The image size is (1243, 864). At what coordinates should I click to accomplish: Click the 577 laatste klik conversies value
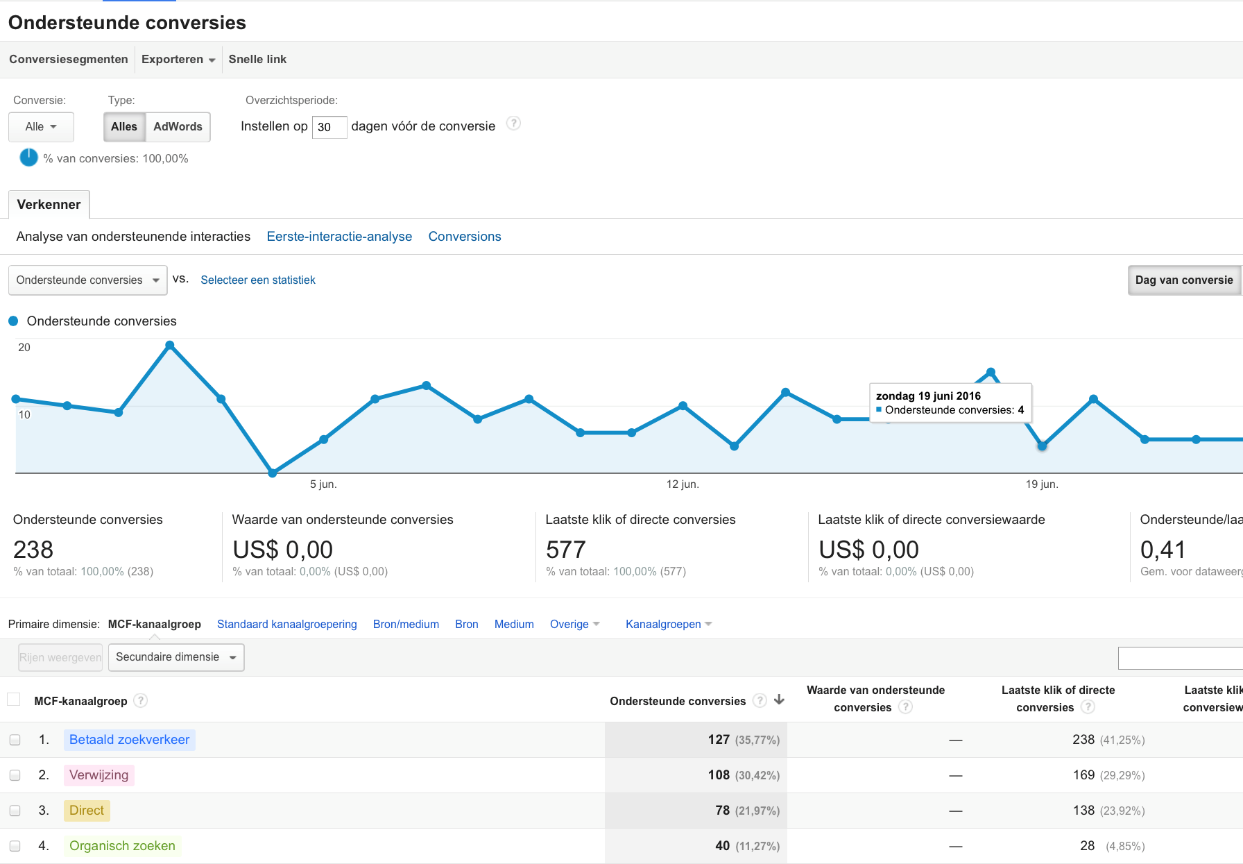pos(566,550)
